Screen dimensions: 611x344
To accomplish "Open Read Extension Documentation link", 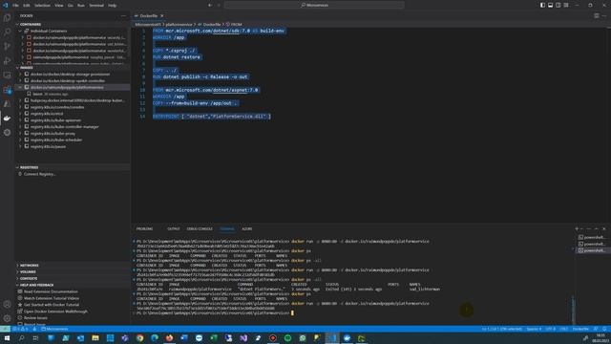I will (x=51, y=291).
